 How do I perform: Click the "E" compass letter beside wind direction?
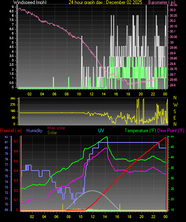[175, 118]
